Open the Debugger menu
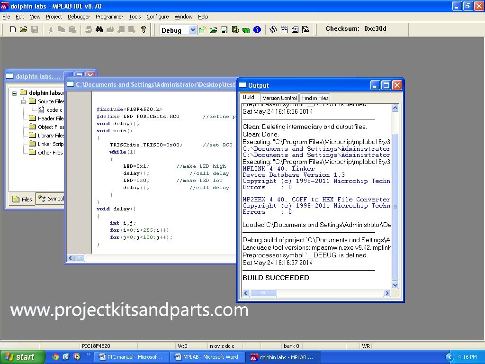Image resolution: width=485 pixels, height=364 pixels. 79,17
